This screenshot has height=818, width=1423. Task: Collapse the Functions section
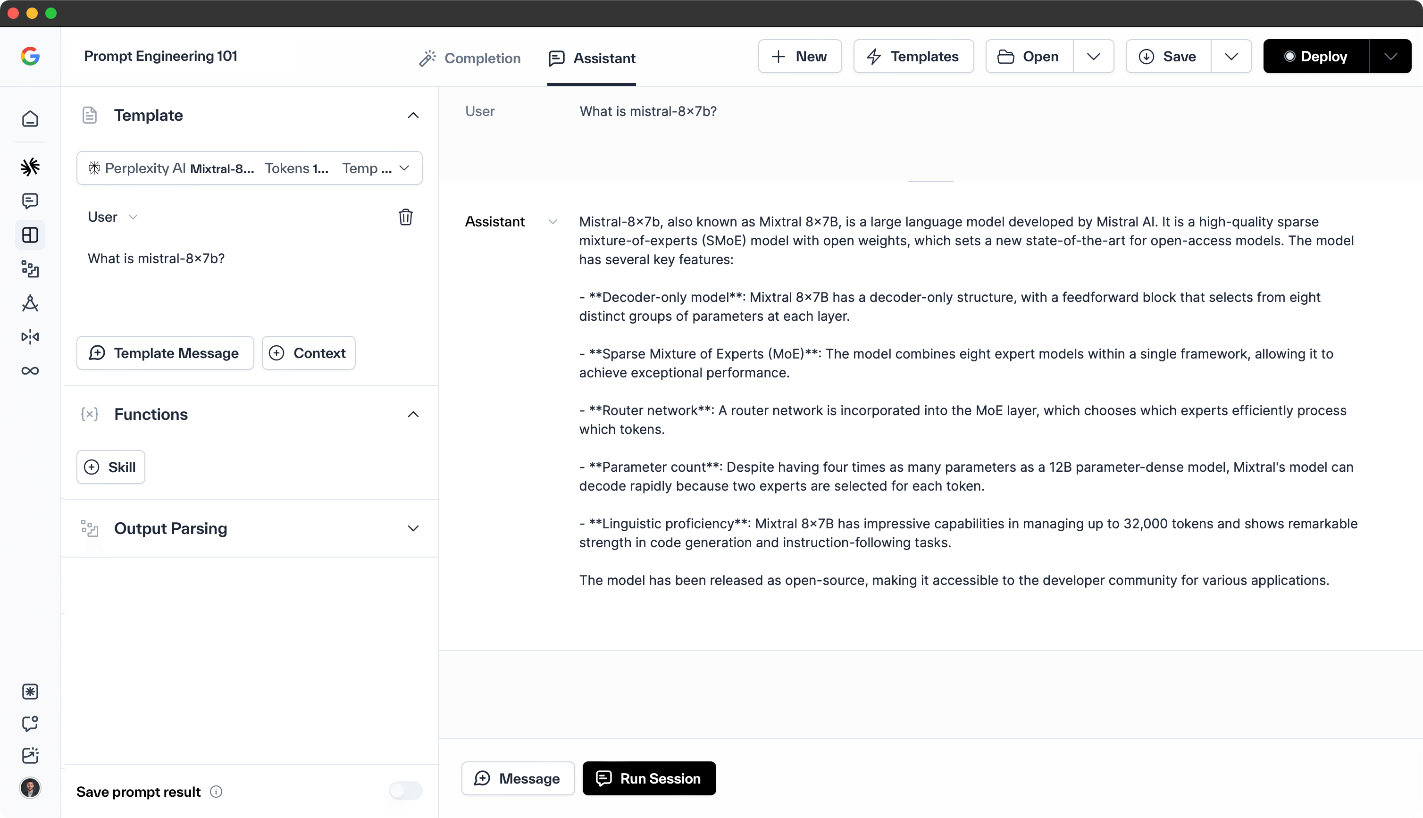(x=413, y=414)
